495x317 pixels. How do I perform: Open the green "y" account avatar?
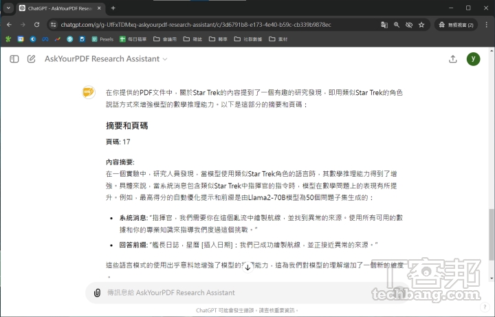point(473,59)
